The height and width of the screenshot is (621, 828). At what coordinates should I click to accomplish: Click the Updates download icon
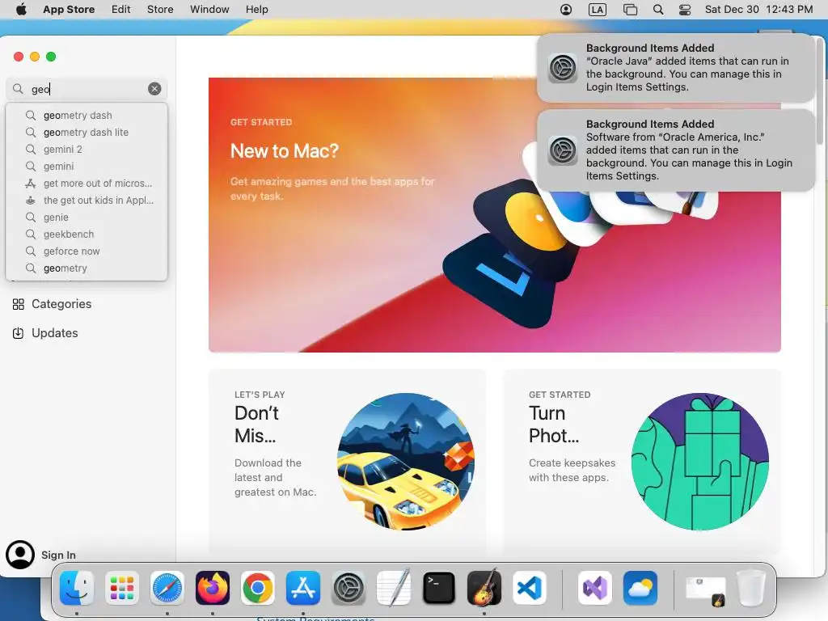click(18, 333)
